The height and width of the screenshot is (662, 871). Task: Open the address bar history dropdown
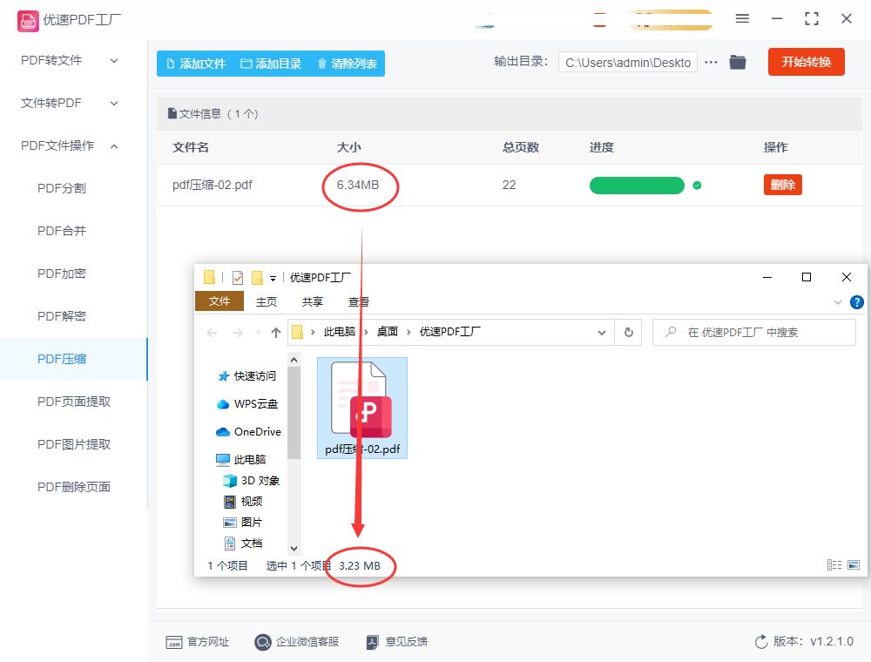click(602, 333)
